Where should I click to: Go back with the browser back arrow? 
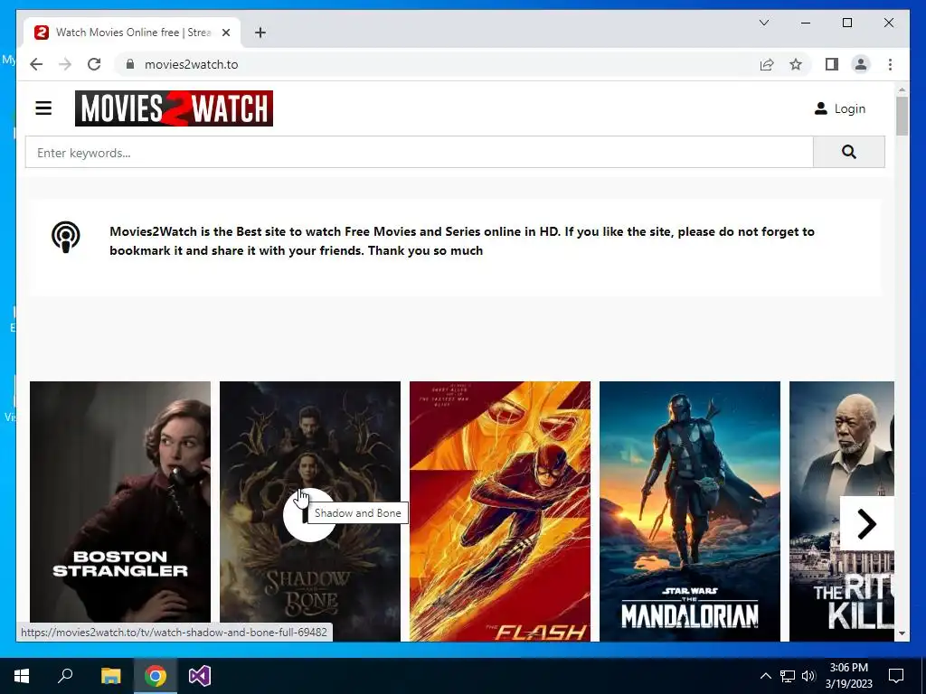click(x=36, y=64)
